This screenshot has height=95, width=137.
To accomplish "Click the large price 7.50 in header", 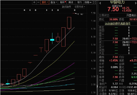I will tap(113, 9).
